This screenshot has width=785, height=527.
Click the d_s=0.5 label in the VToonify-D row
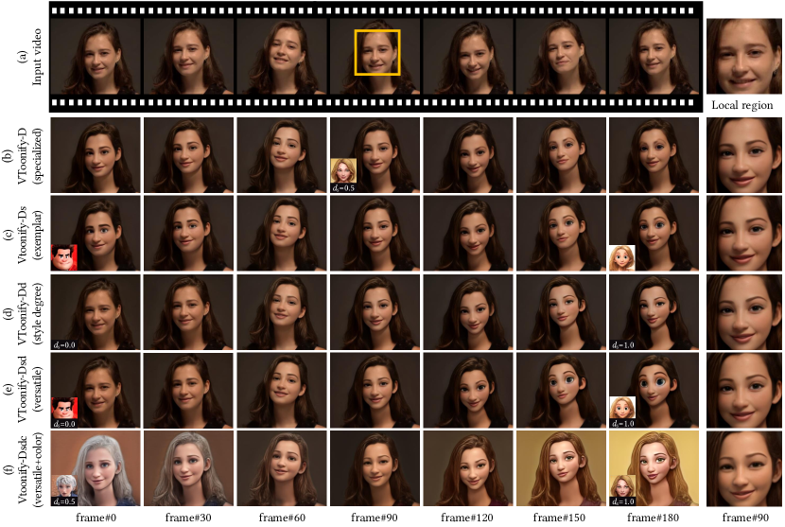click(x=343, y=188)
